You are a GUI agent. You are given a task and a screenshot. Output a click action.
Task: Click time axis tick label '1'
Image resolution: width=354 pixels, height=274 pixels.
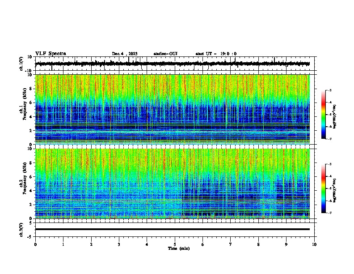coord(63,244)
